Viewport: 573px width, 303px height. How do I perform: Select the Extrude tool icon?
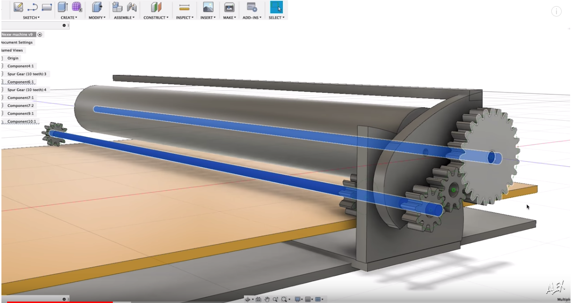click(x=62, y=7)
